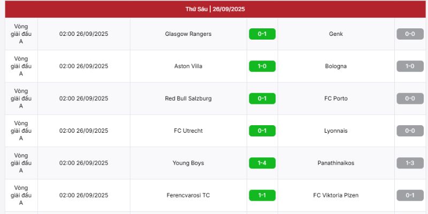Image resolution: width=428 pixels, height=214 pixels.
Task: Click green 0-1 score for FC Utrecht match
Action: click(x=262, y=131)
